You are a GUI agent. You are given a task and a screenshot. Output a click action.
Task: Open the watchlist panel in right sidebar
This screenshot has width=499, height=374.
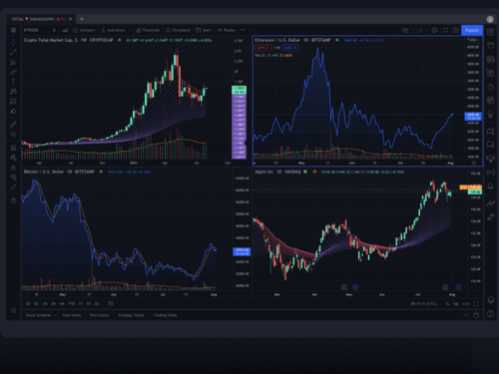click(491, 32)
